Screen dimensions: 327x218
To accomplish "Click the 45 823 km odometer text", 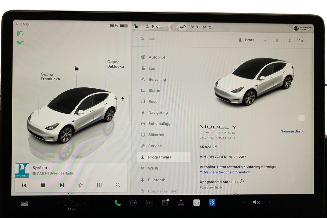I will [209, 147].
